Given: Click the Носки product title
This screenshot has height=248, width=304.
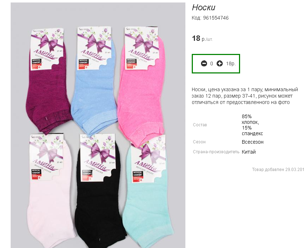Looking at the screenshot, I should click(x=203, y=7).
